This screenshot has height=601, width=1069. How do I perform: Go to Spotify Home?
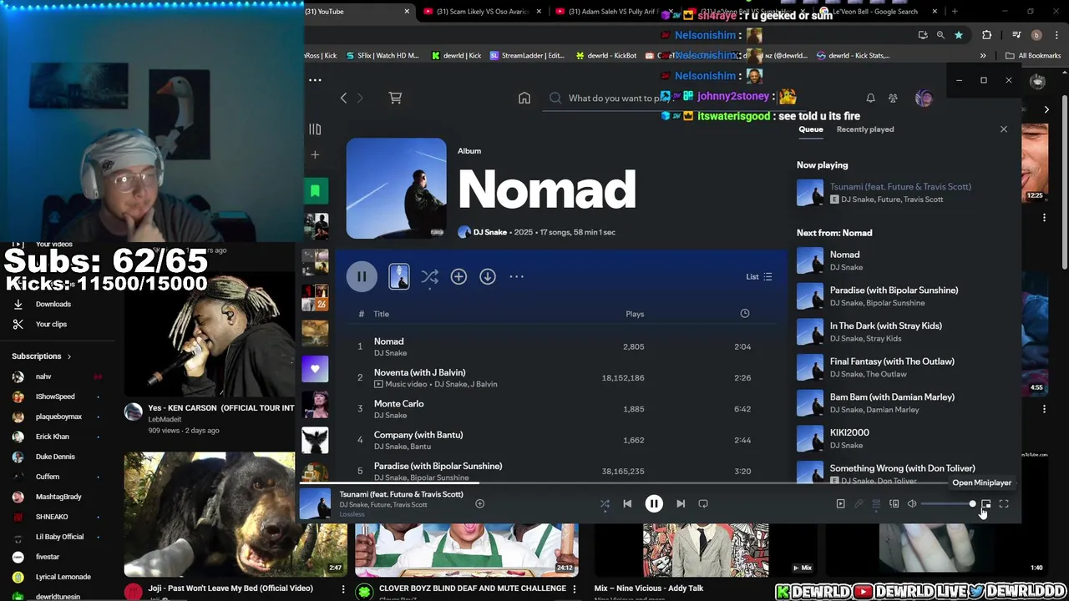point(524,98)
